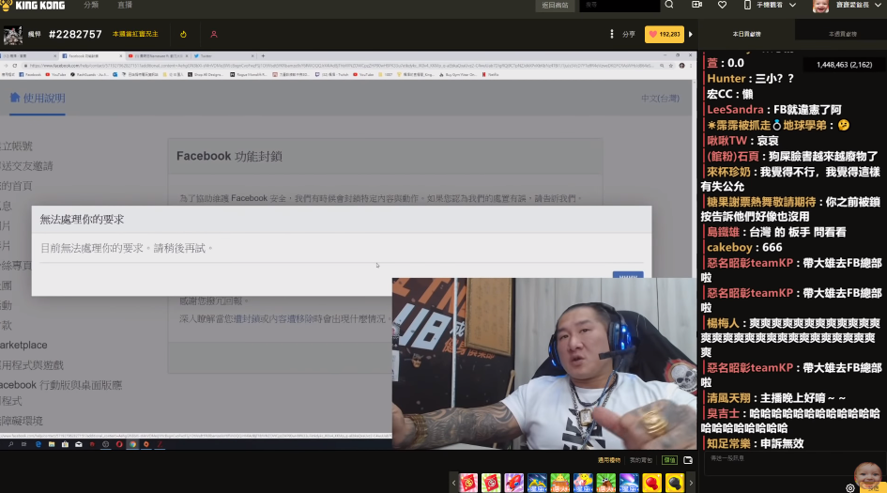The height and width of the screenshot is (493, 887).
Task: Click the heart favorites icon in top bar
Action: (721, 6)
